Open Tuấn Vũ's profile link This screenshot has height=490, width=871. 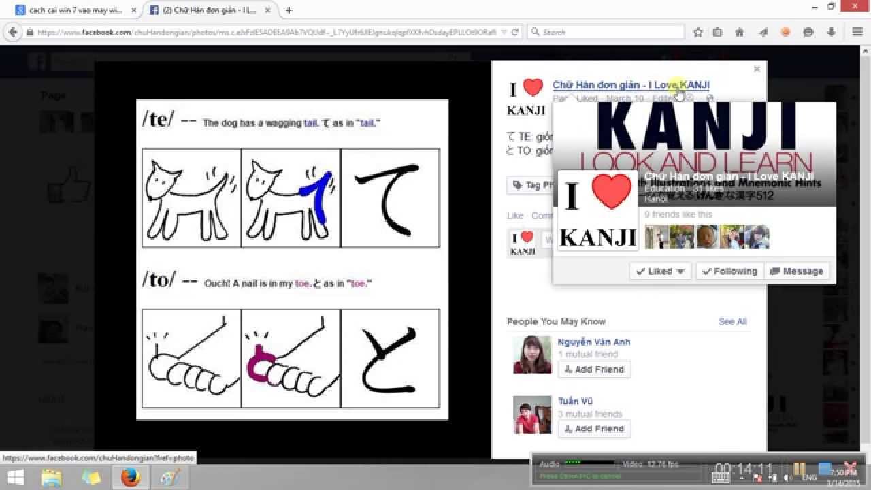[575, 401]
